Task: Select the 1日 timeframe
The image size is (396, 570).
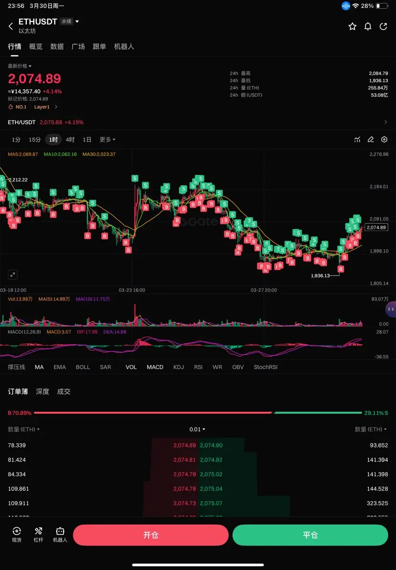Action: point(87,140)
